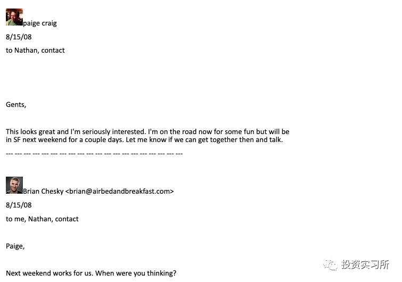Click 'When were you thinking?' question
The height and width of the screenshot is (282, 402).
pos(136,273)
